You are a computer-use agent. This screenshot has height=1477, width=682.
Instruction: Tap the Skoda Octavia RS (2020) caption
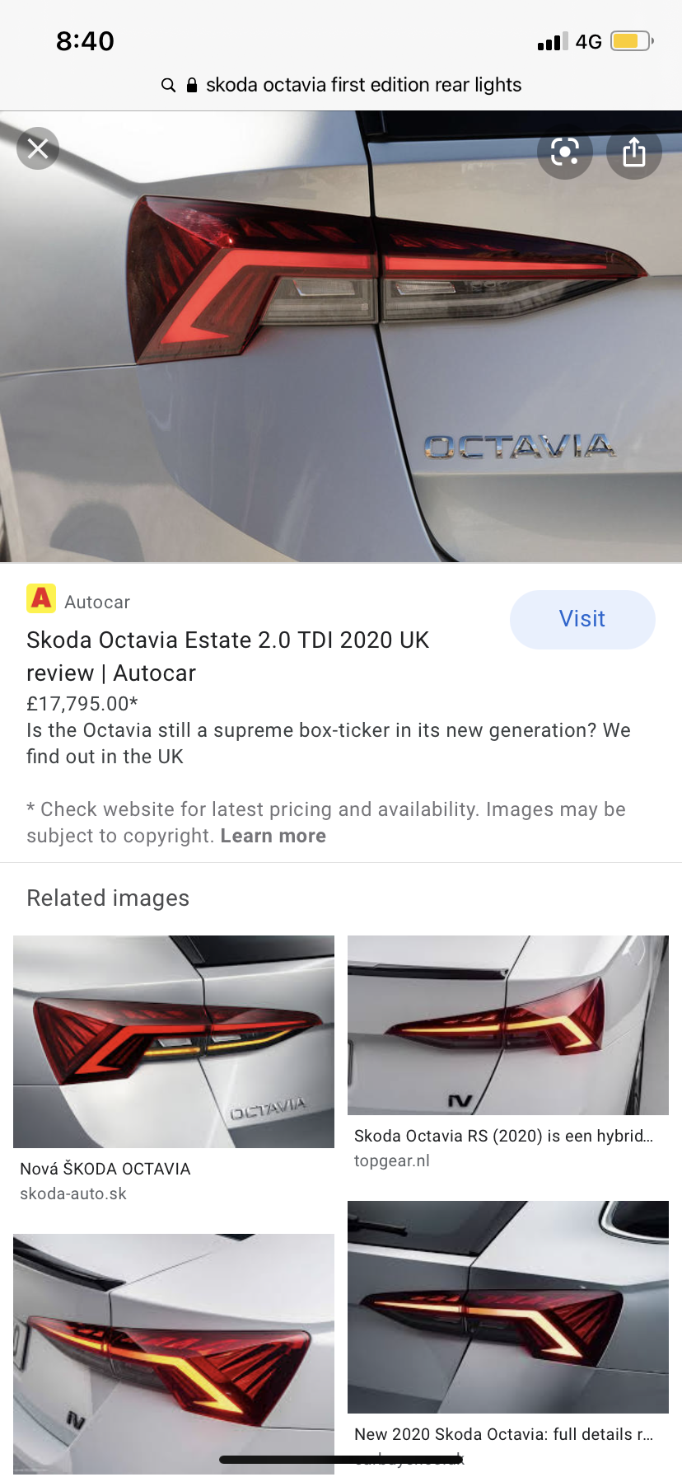(x=503, y=1136)
